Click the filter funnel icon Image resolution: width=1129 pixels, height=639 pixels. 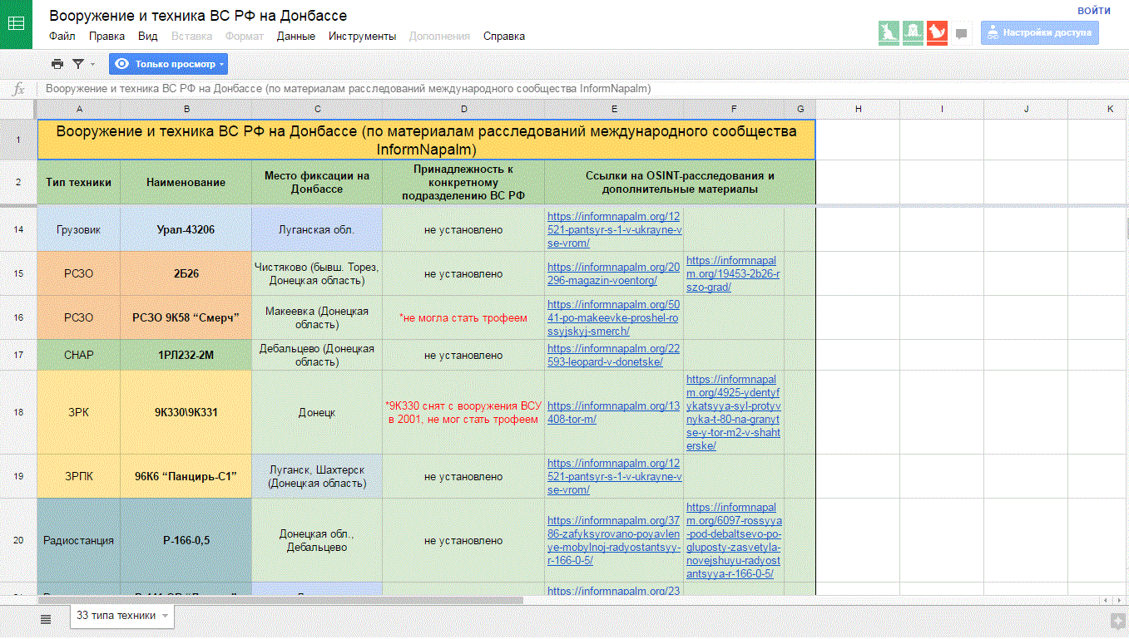coord(78,64)
